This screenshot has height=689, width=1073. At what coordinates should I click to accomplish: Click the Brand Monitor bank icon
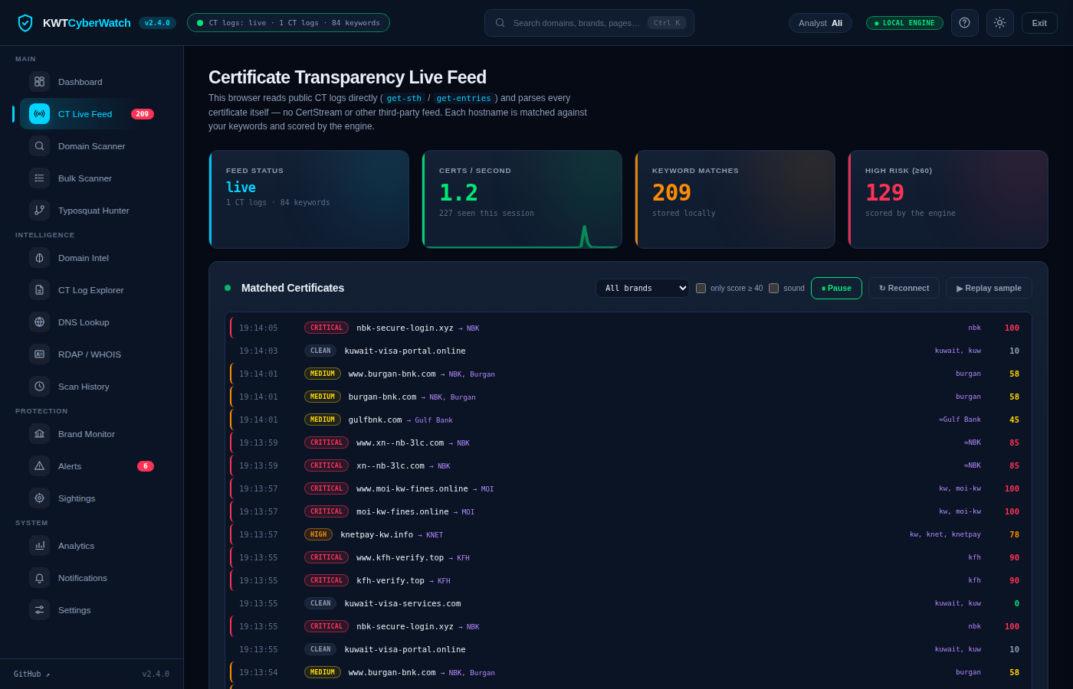pos(39,434)
